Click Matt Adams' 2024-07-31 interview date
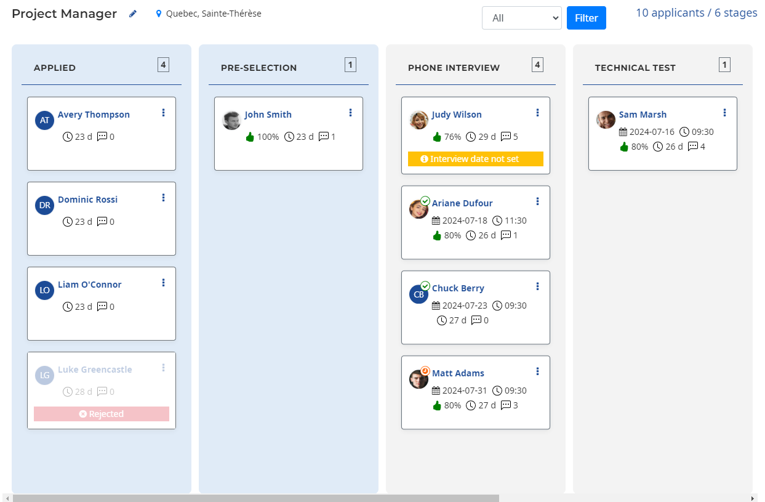Screen dimensions: 765x502 click(x=465, y=391)
